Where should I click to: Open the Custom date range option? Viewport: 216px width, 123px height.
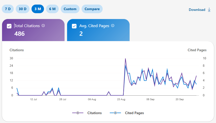coord(70,9)
